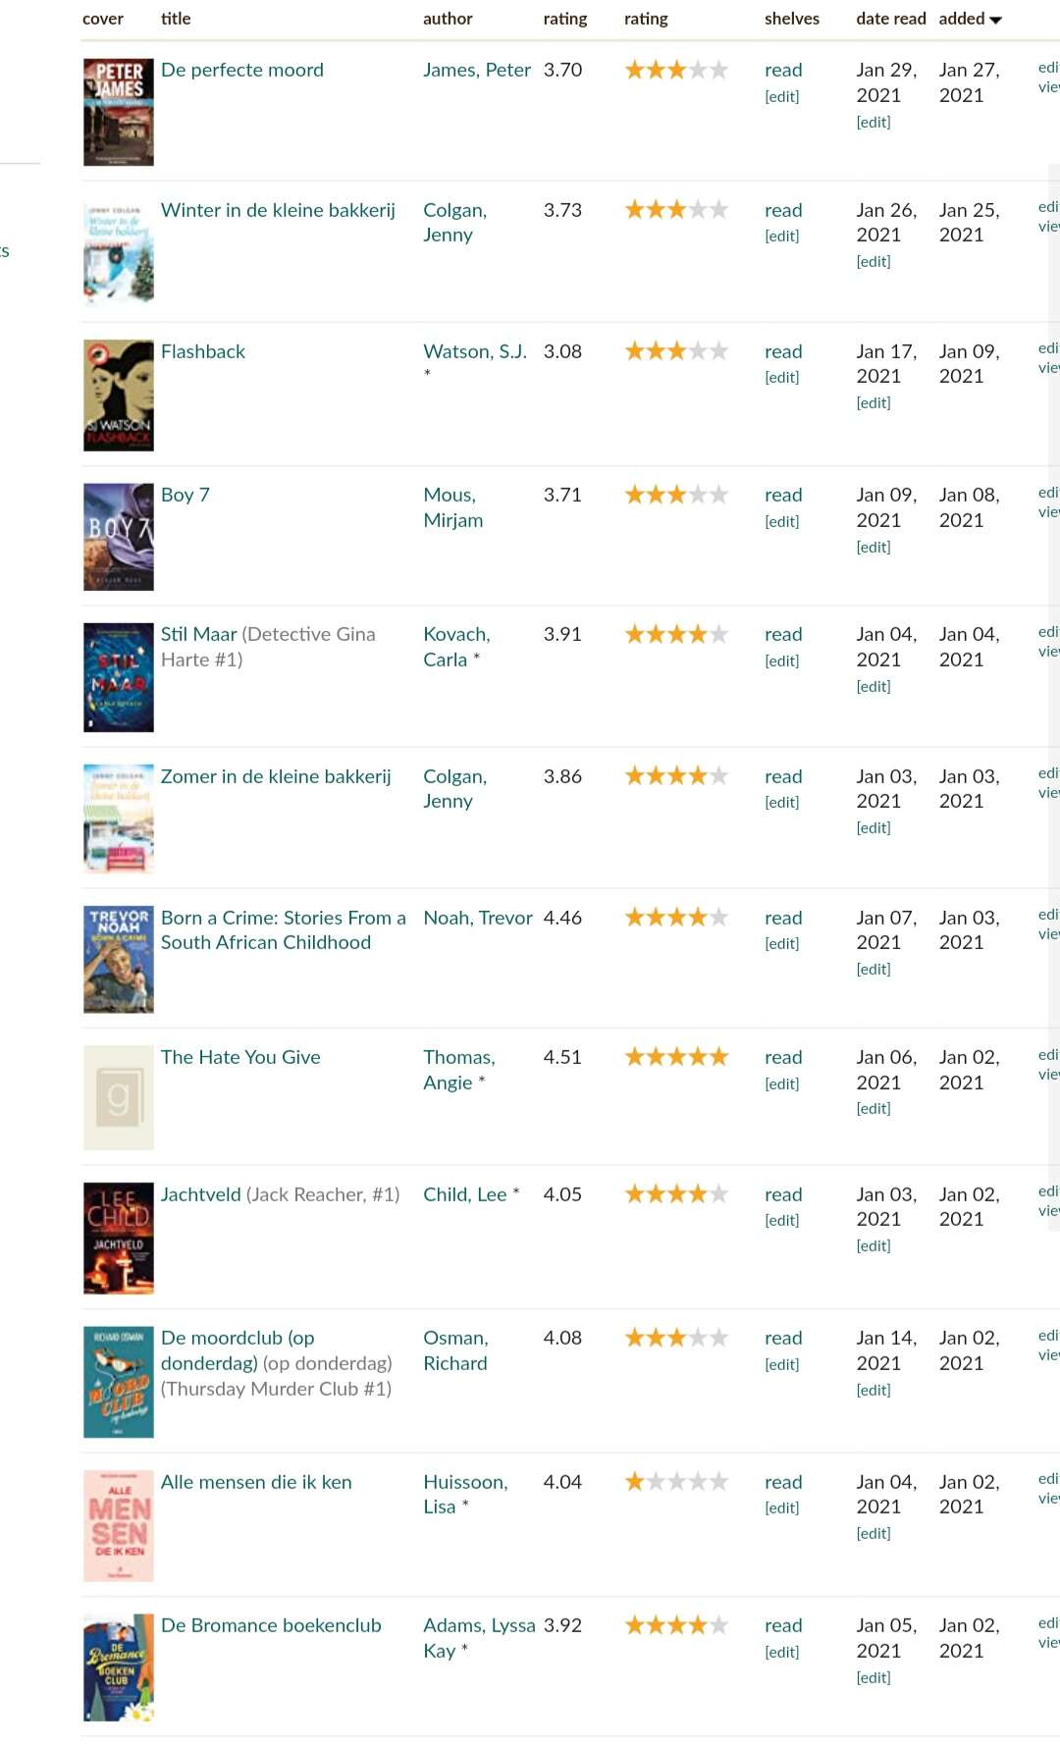Open author Osman, Richard

(456, 1350)
